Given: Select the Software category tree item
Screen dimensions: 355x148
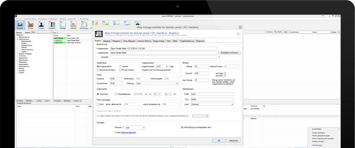Looking at the screenshot, I should pos(24,47).
